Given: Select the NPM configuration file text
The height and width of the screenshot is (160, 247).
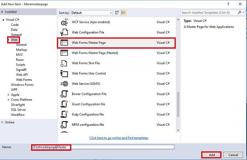Looking at the screenshot, I should tap(88, 125).
